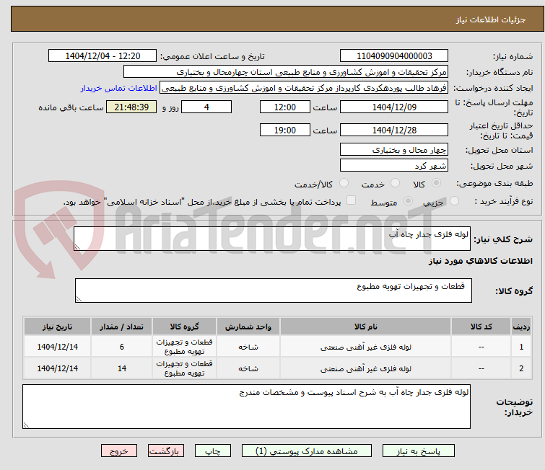Image resolution: width=545 pixels, height=470 pixels.
Task: Click the announcement date field 1404/12/04 - 12:20
Action: [x=103, y=56]
